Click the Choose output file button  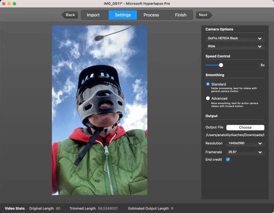point(245,127)
